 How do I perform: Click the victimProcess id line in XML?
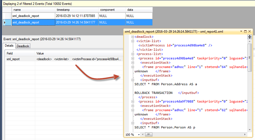click(x=175, y=45)
